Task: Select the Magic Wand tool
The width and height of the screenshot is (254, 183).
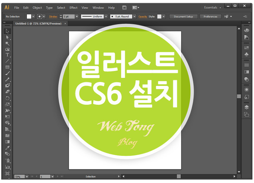Action: [7, 43]
